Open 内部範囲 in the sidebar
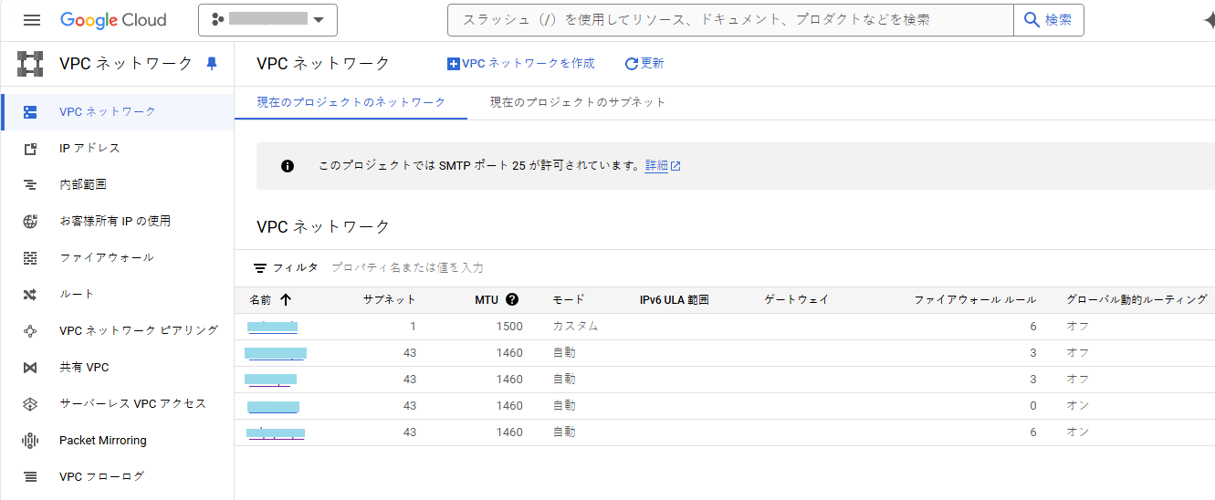This screenshot has width=1215, height=500. pyautogui.click(x=83, y=184)
